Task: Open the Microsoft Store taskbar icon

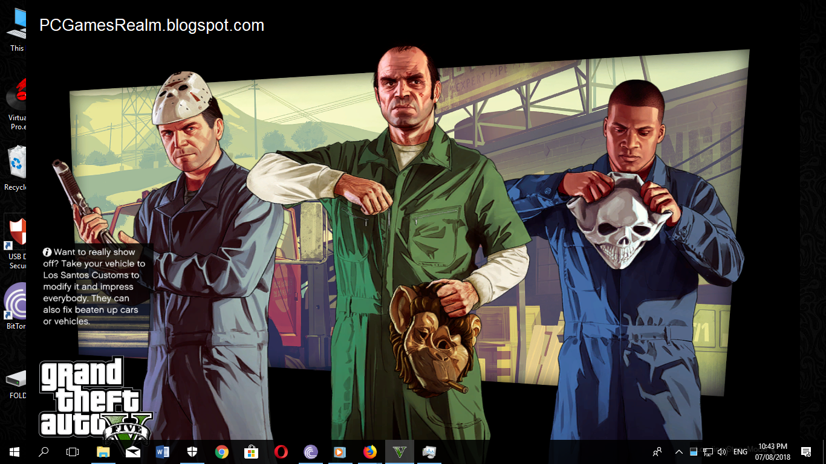Action: click(x=252, y=452)
